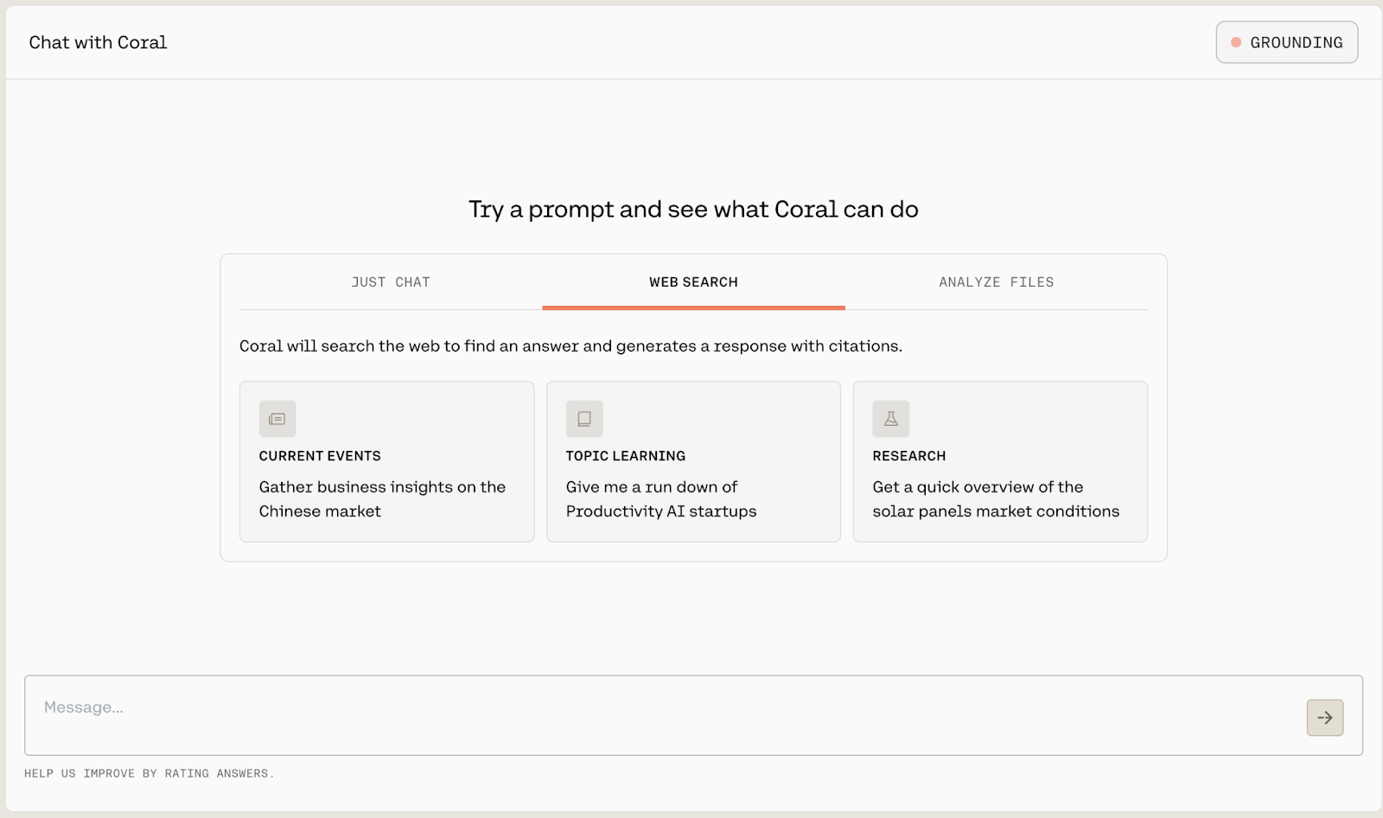Click the Topic Learning card heading
The image size is (1383, 818).
[626, 456]
